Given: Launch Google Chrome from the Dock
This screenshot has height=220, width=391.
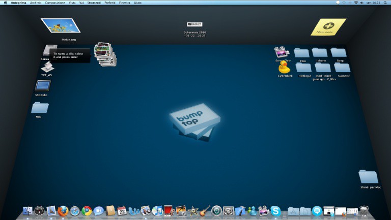Looking at the screenshot, I should [87, 211].
